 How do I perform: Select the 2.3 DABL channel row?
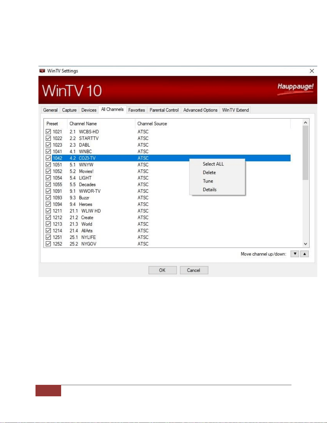(x=167, y=145)
